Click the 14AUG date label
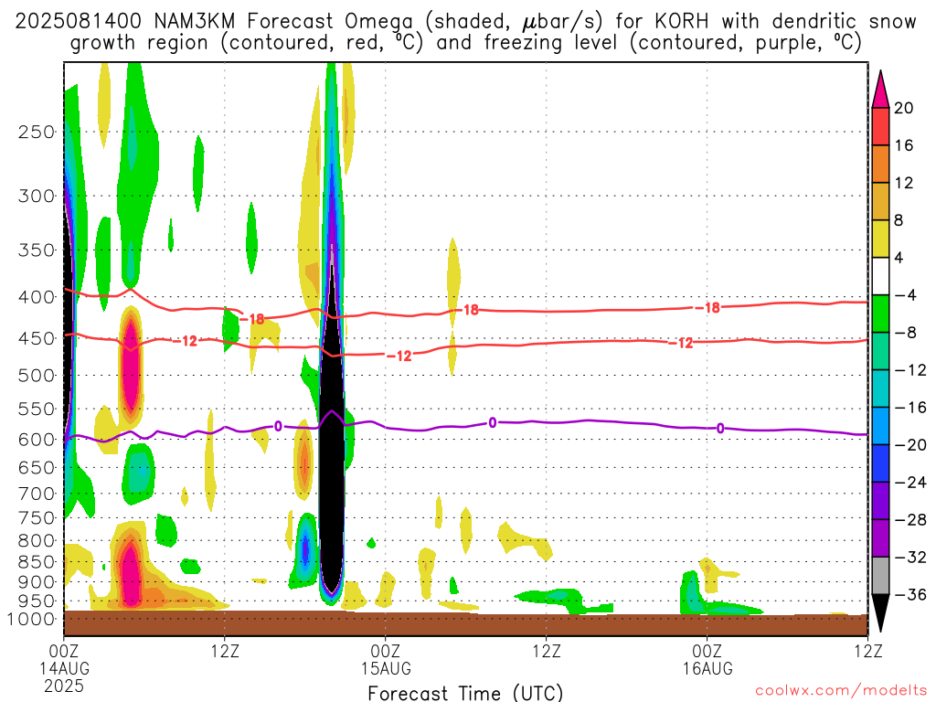The width and height of the screenshot is (936, 702). point(65,668)
